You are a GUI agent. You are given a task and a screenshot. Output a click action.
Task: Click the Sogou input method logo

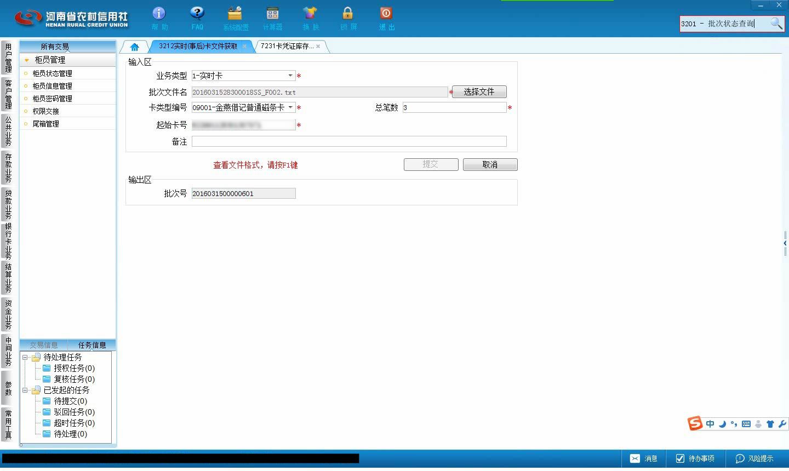click(695, 423)
